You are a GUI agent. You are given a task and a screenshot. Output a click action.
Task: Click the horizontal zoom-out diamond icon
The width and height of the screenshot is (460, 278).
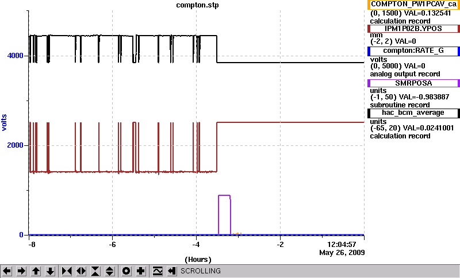click(81, 271)
